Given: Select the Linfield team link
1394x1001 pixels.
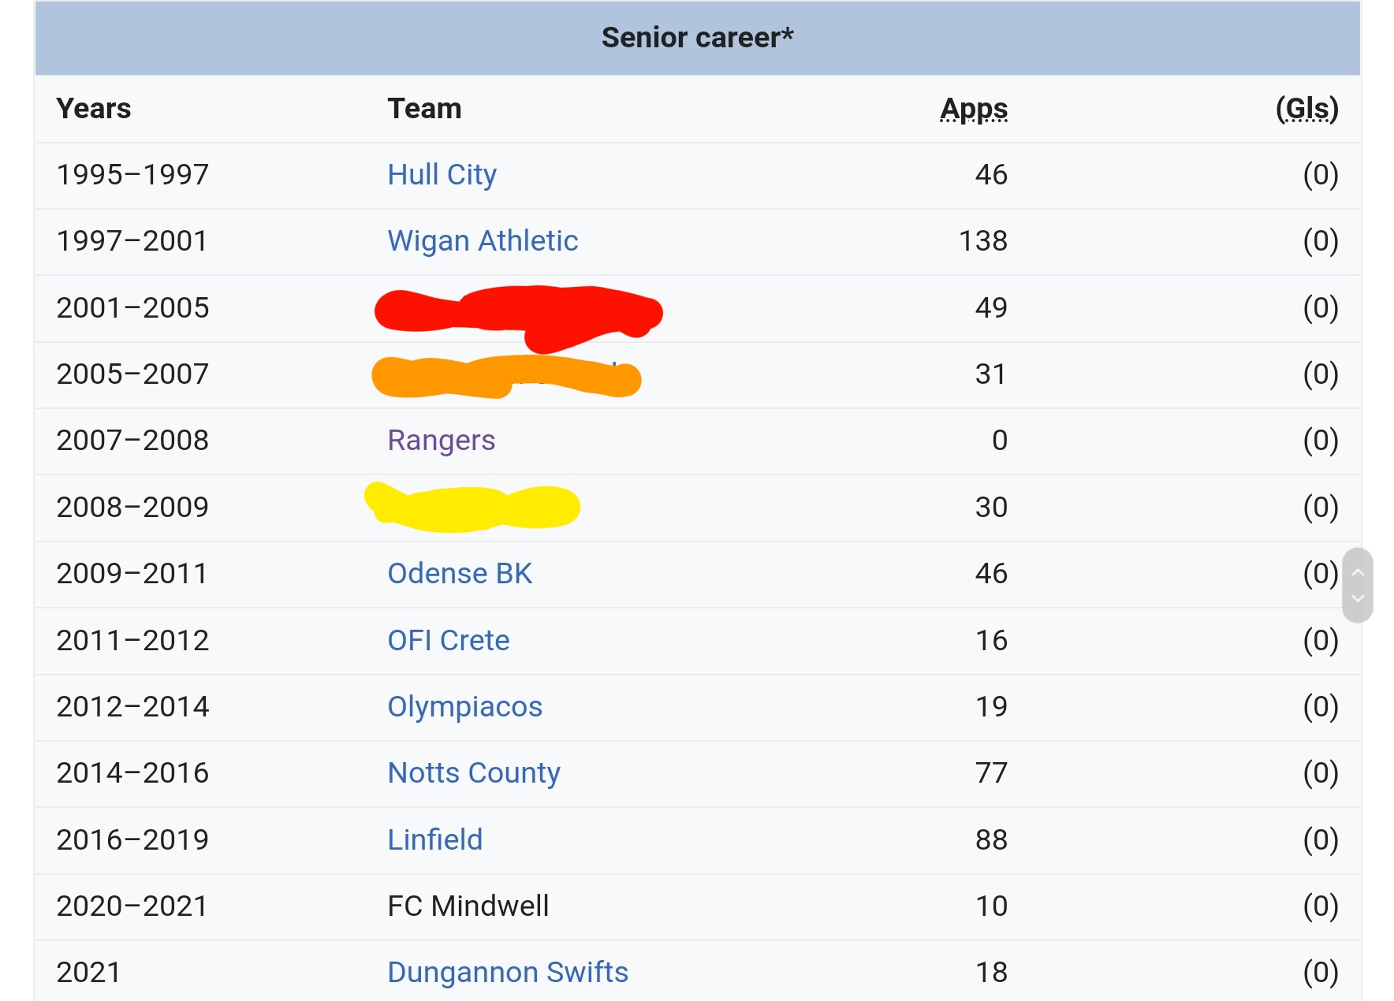Looking at the screenshot, I should pos(434,839).
